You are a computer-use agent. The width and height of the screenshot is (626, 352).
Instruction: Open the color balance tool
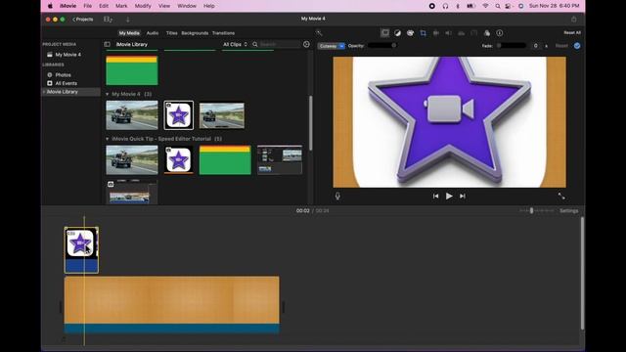(398, 33)
